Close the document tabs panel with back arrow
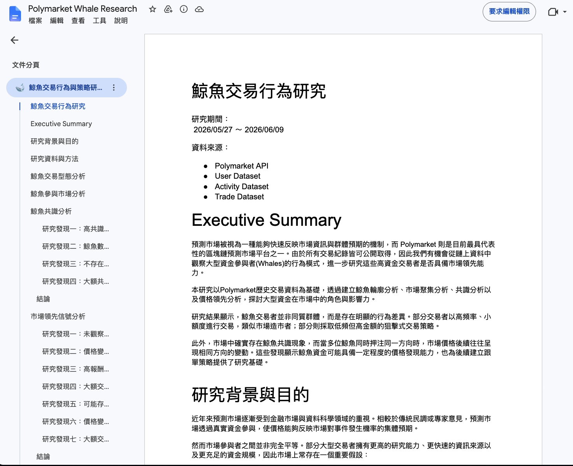This screenshot has height=466, width=573. [14, 40]
